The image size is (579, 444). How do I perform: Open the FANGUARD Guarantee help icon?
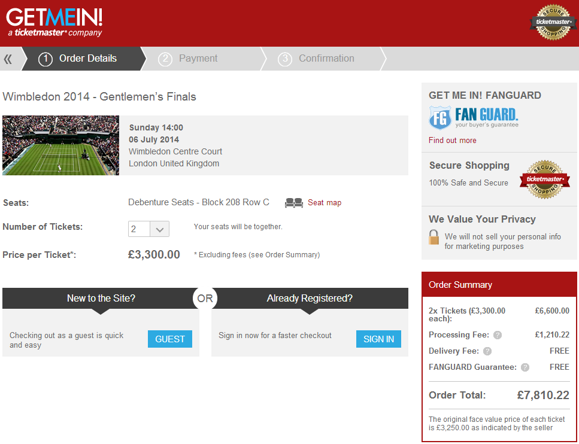pos(525,367)
